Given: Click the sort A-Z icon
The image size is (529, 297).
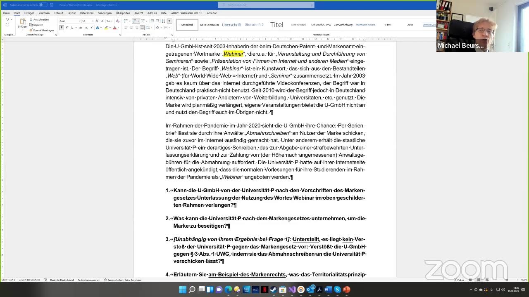Looking at the screenshot, I should tap(164, 21).
